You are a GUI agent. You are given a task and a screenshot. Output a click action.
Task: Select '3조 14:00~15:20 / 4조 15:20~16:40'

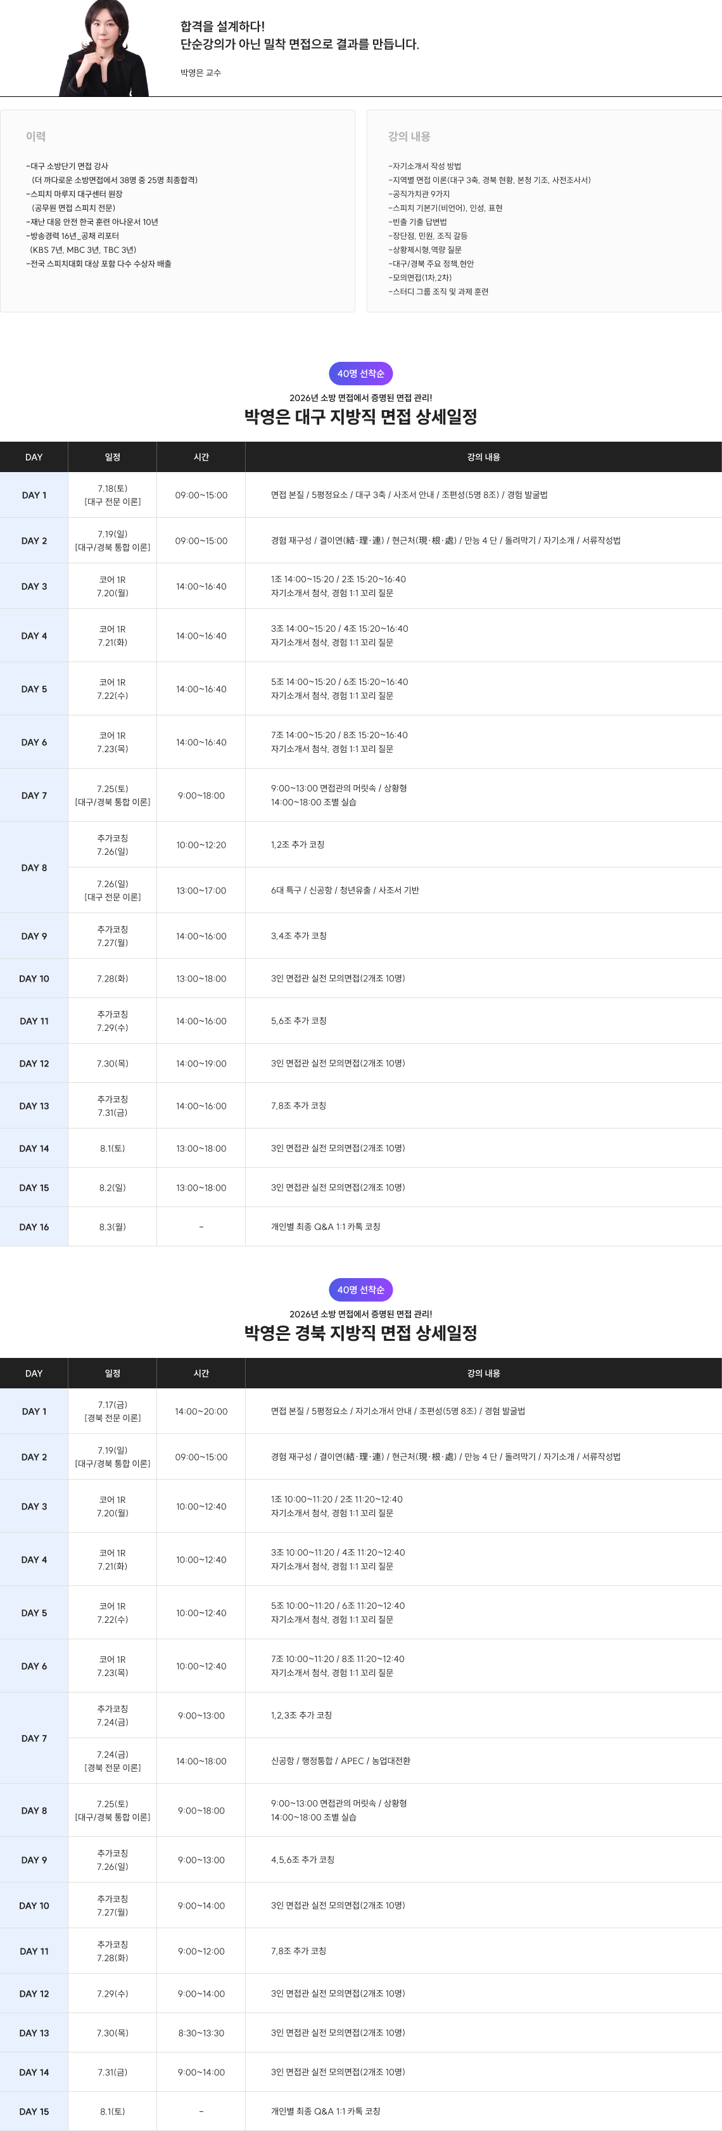point(339,629)
